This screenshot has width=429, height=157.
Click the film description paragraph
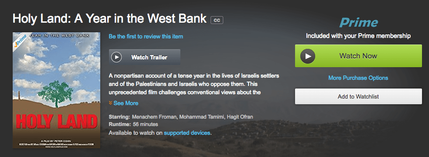click(193, 84)
